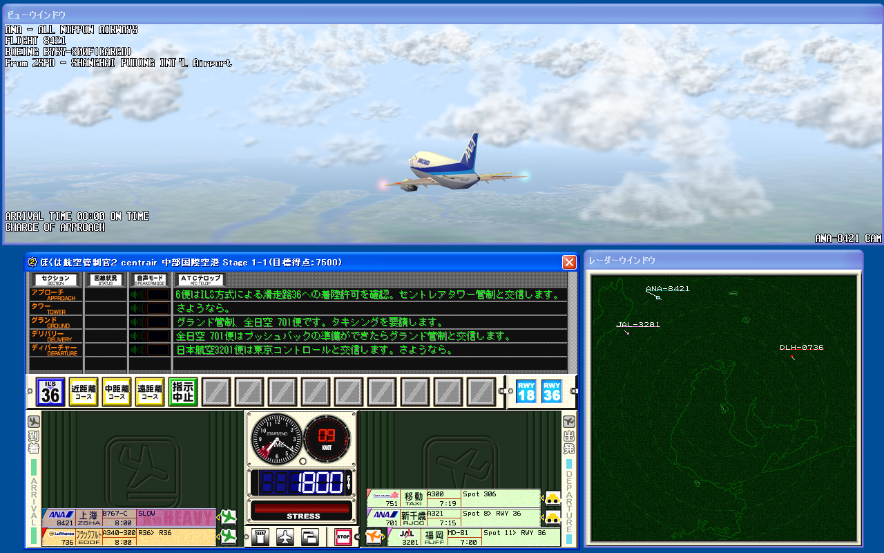The width and height of the screenshot is (884, 553).
Task: Click the 'MD-81' aircraft type cell
Action: point(464,533)
